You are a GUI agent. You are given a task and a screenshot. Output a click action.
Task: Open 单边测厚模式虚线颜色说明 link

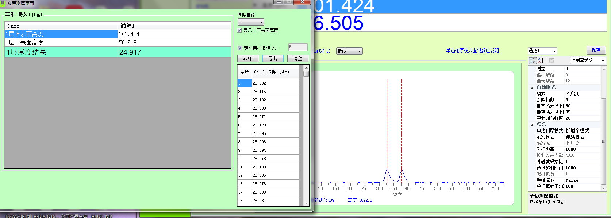472,51
